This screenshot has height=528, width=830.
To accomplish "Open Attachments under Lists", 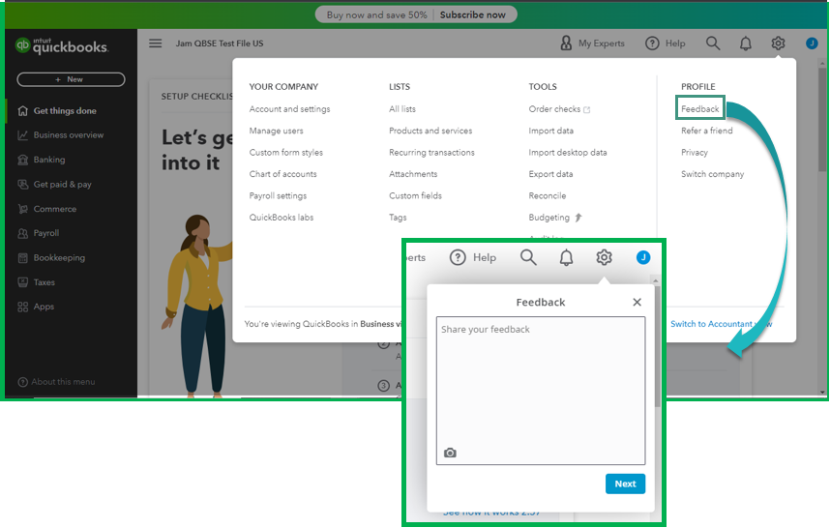I will tap(413, 174).
